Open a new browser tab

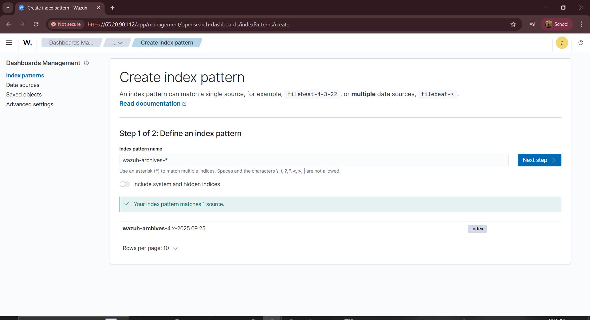point(112,8)
